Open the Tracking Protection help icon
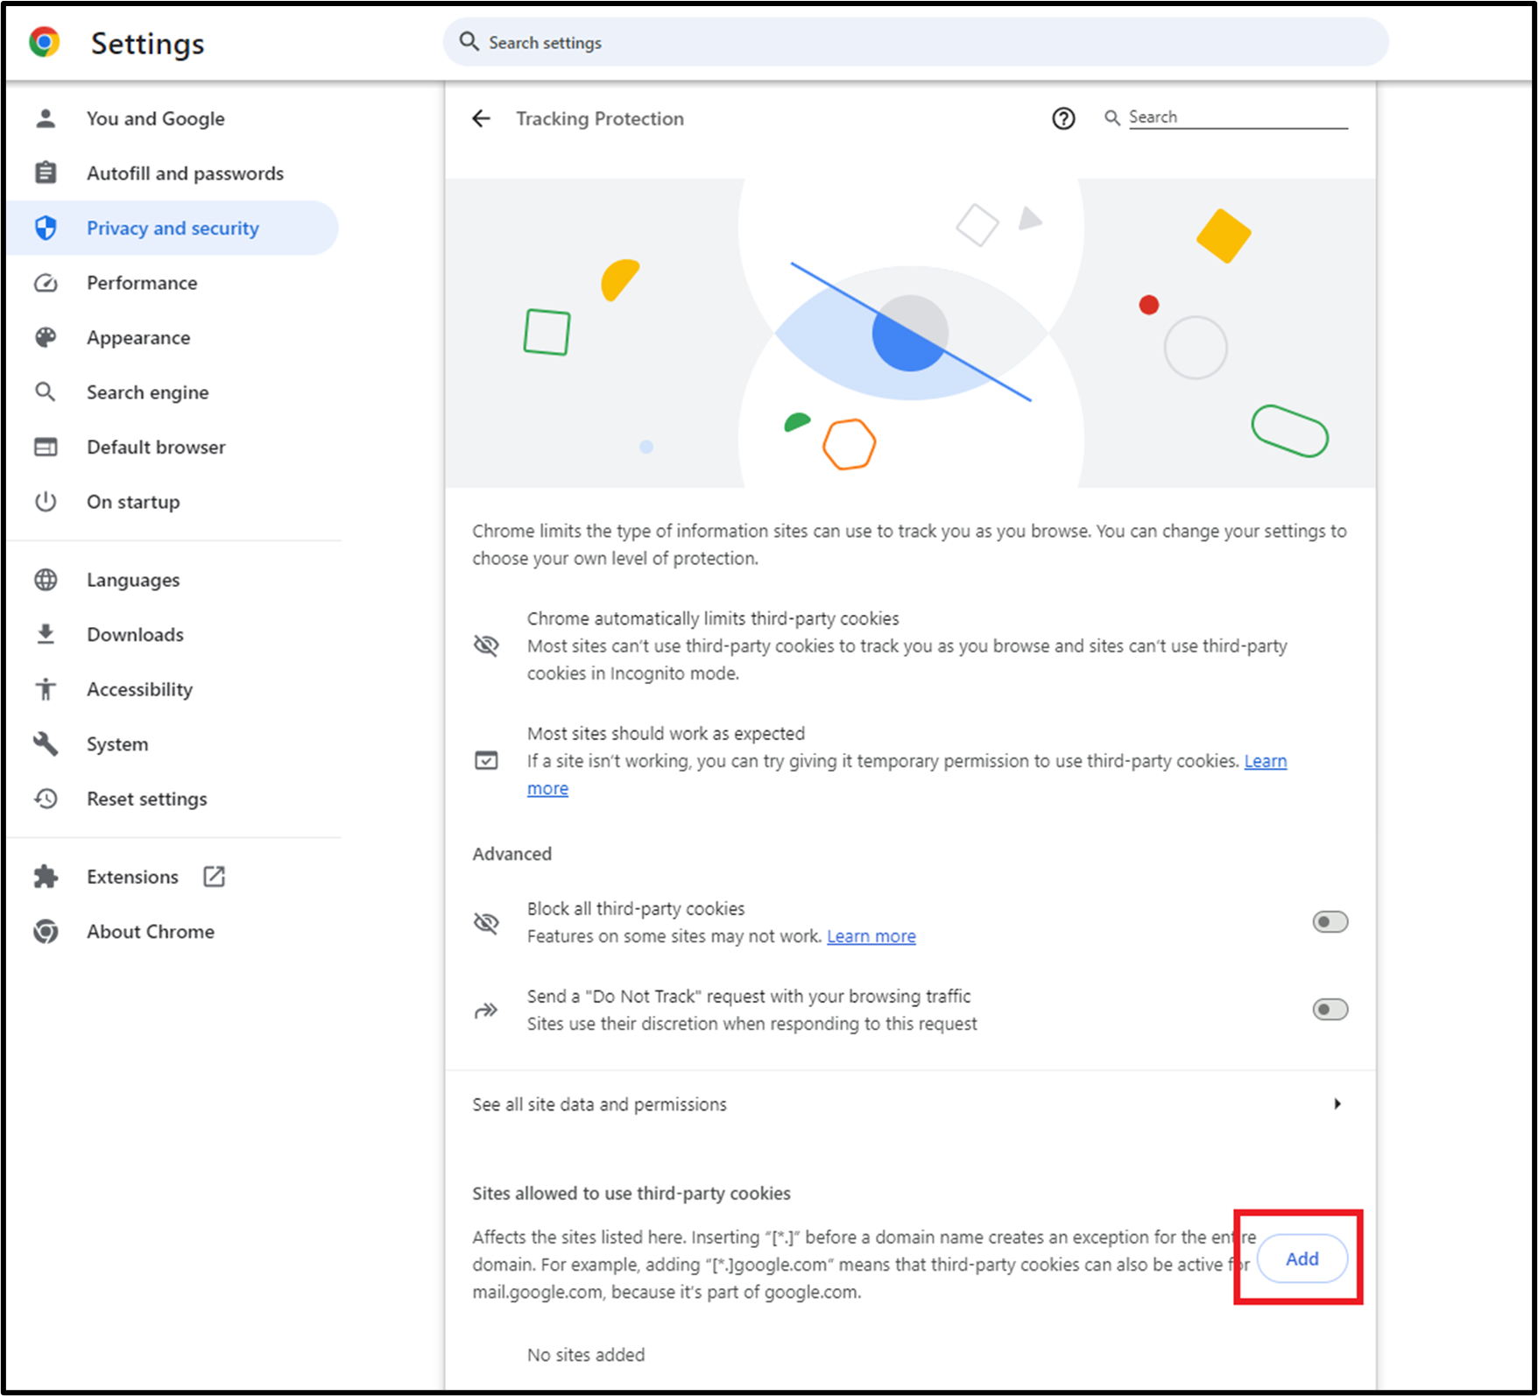The height and width of the screenshot is (1396, 1538). click(1063, 118)
